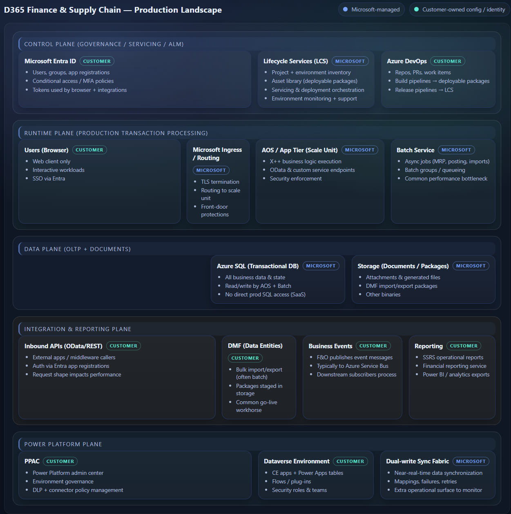511x514 pixels.
Task: Select the Dataverse Environment card title
Action: point(297,461)
